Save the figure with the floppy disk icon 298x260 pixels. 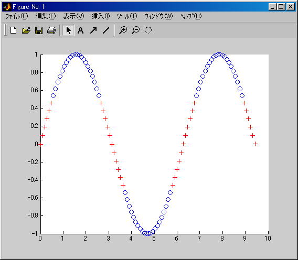coord(39,30)
